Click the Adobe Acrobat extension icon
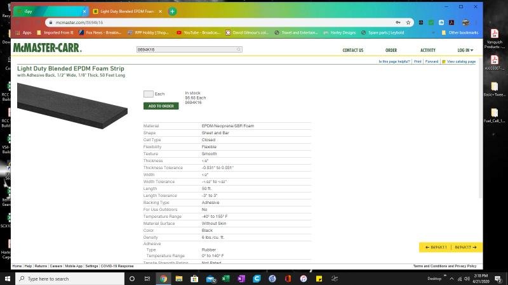 [x=451, y=22]
